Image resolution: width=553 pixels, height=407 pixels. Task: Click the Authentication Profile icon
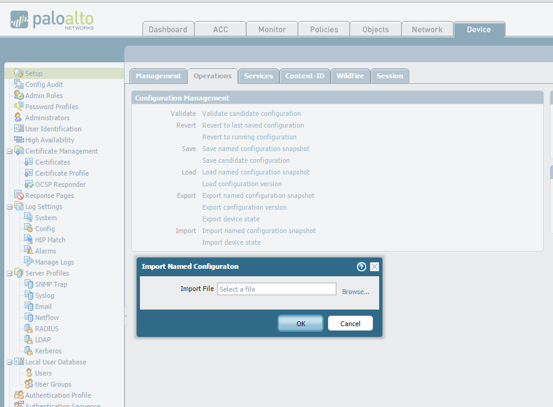tap(18, 395)
